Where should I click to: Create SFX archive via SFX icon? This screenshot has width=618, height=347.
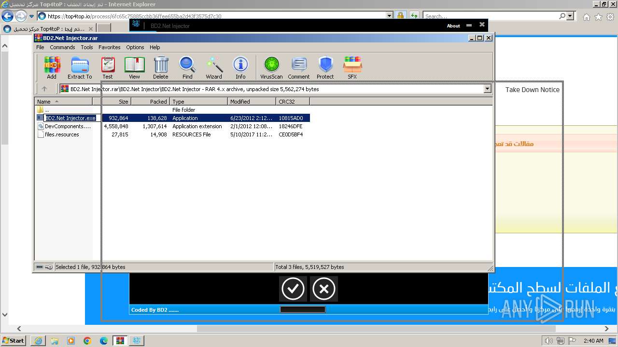point(352,67)
